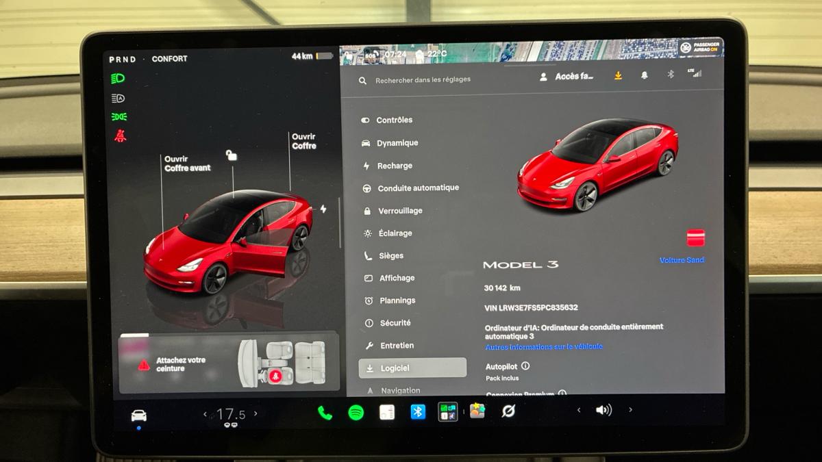Tap the Attachez votre ceinture alert
The height and width of the screenshot is (462, 822).
181,364
